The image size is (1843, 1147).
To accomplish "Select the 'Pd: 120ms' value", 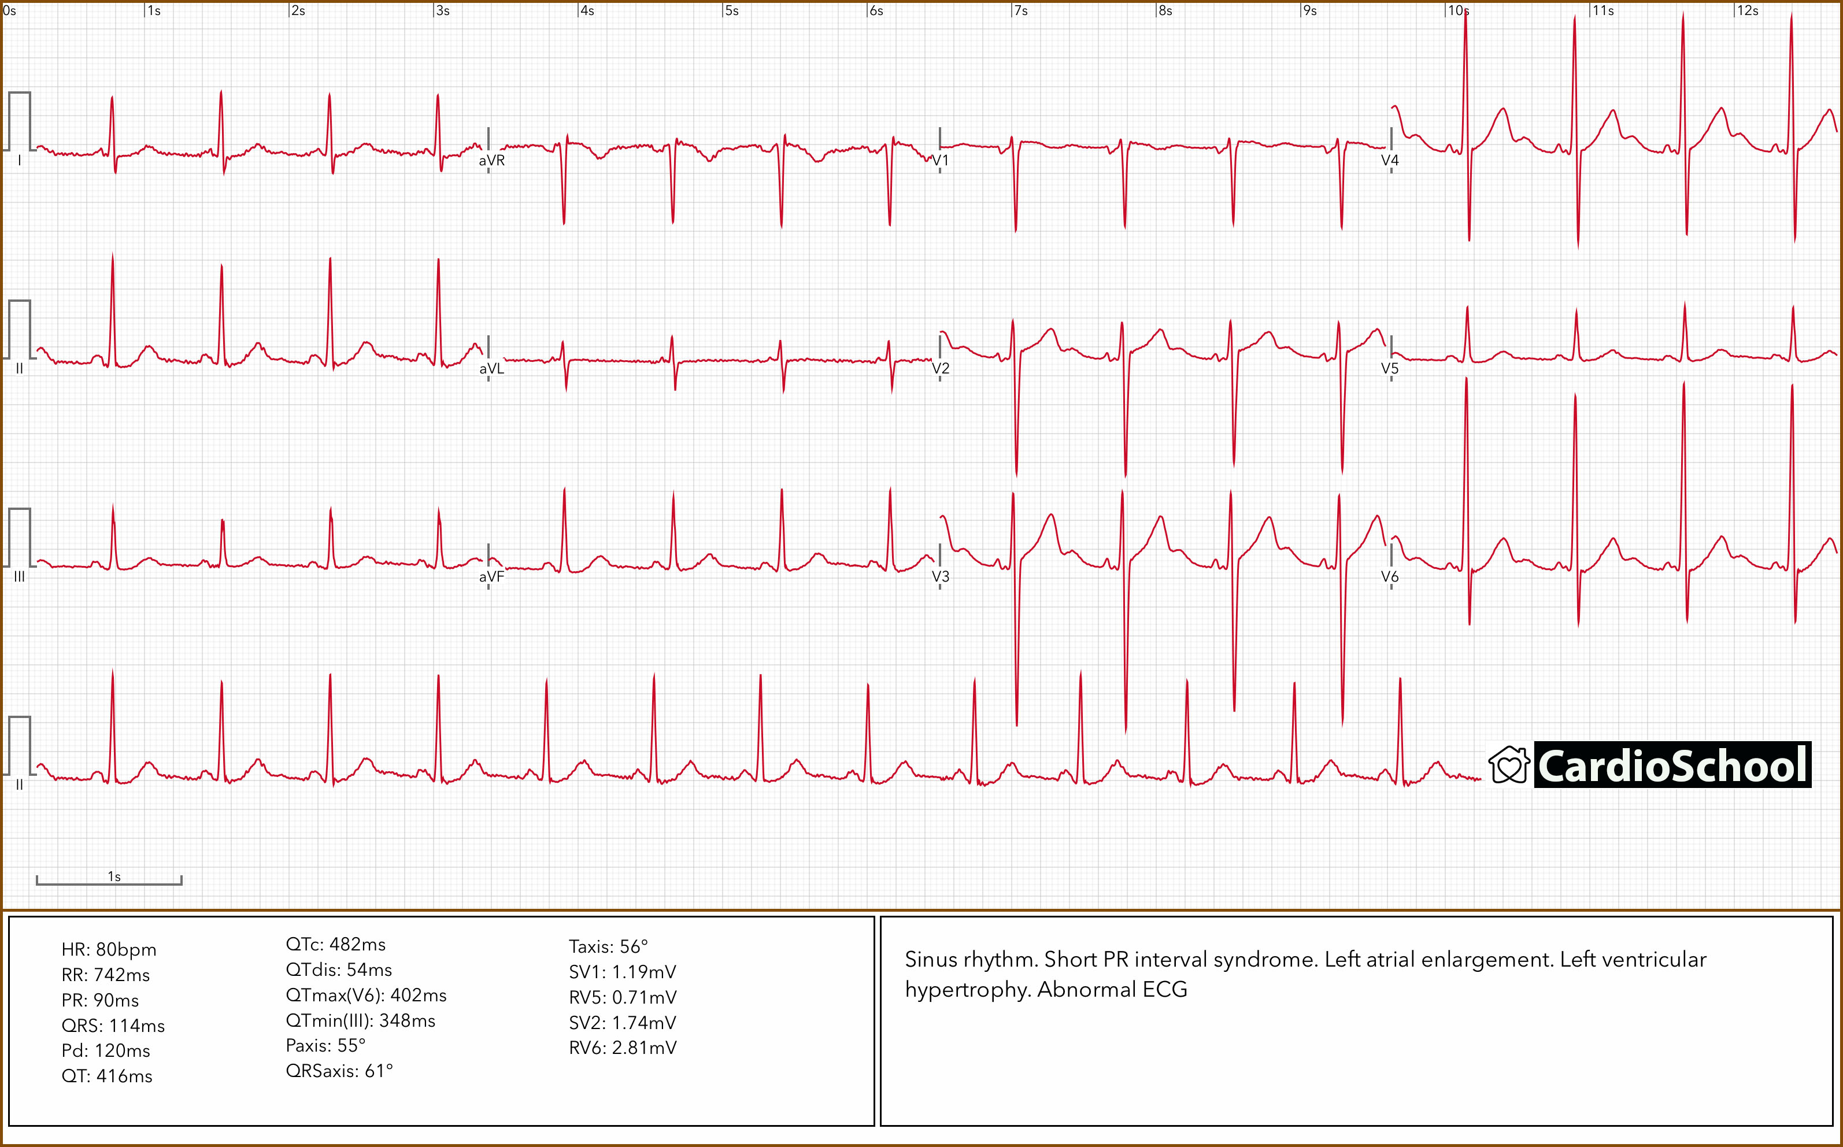I will tap(106, 1050).
